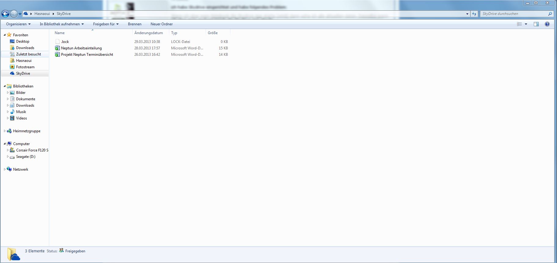Expand the Musik library node
Screen dimensions: 557x263
(x=8, y=112)
